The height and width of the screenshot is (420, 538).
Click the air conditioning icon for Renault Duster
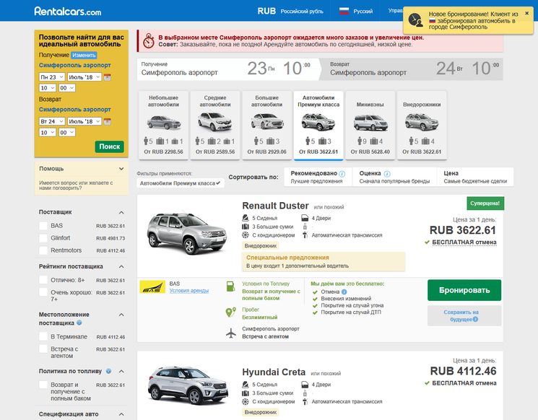246,235
